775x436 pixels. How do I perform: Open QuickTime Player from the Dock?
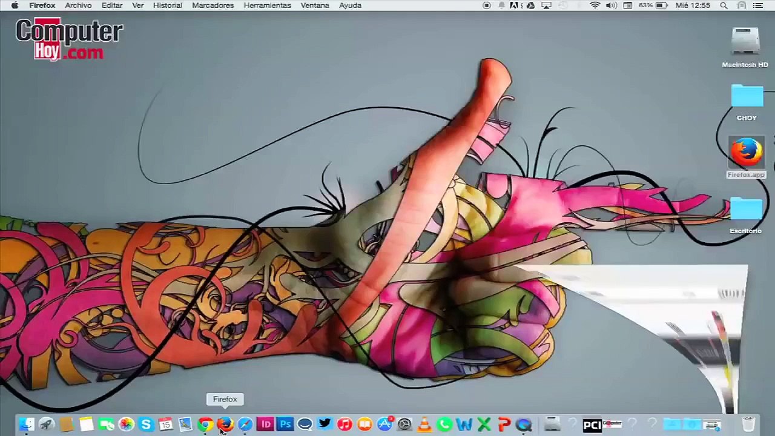point(524,424)
